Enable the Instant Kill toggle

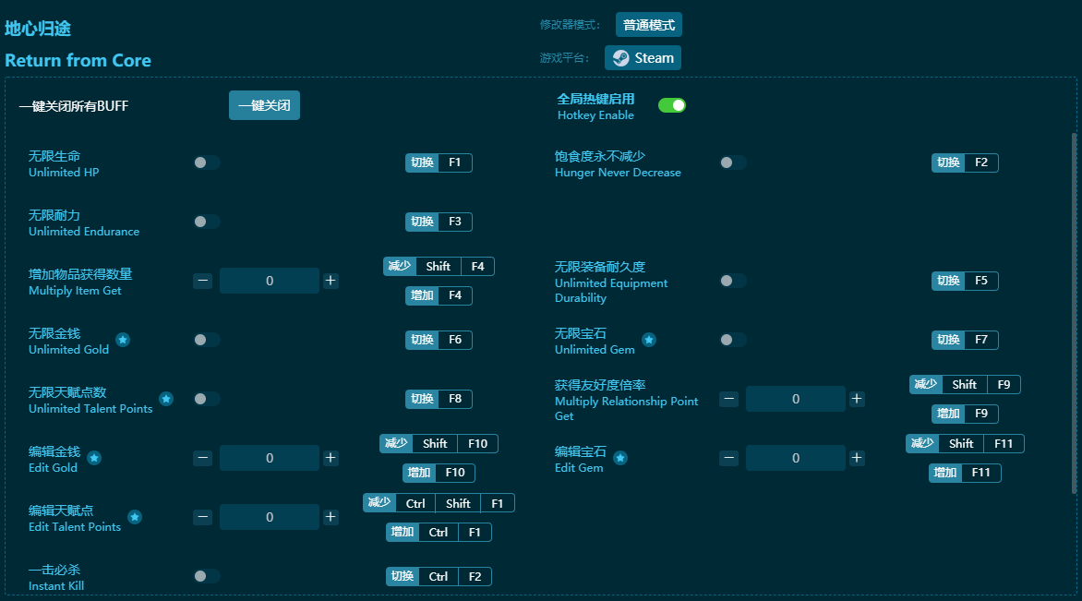tap(206, 575)
